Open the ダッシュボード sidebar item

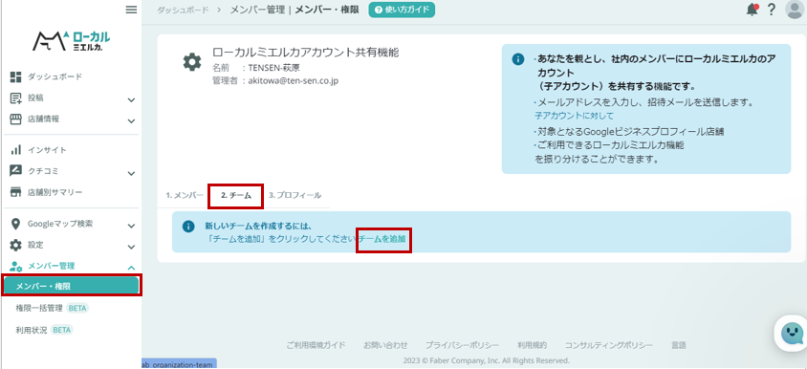[55, 76]
